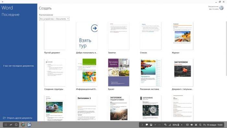Open the search magnifier in the system tray
This screenshot has height=128, width=227.
click(x=200, y=125)
